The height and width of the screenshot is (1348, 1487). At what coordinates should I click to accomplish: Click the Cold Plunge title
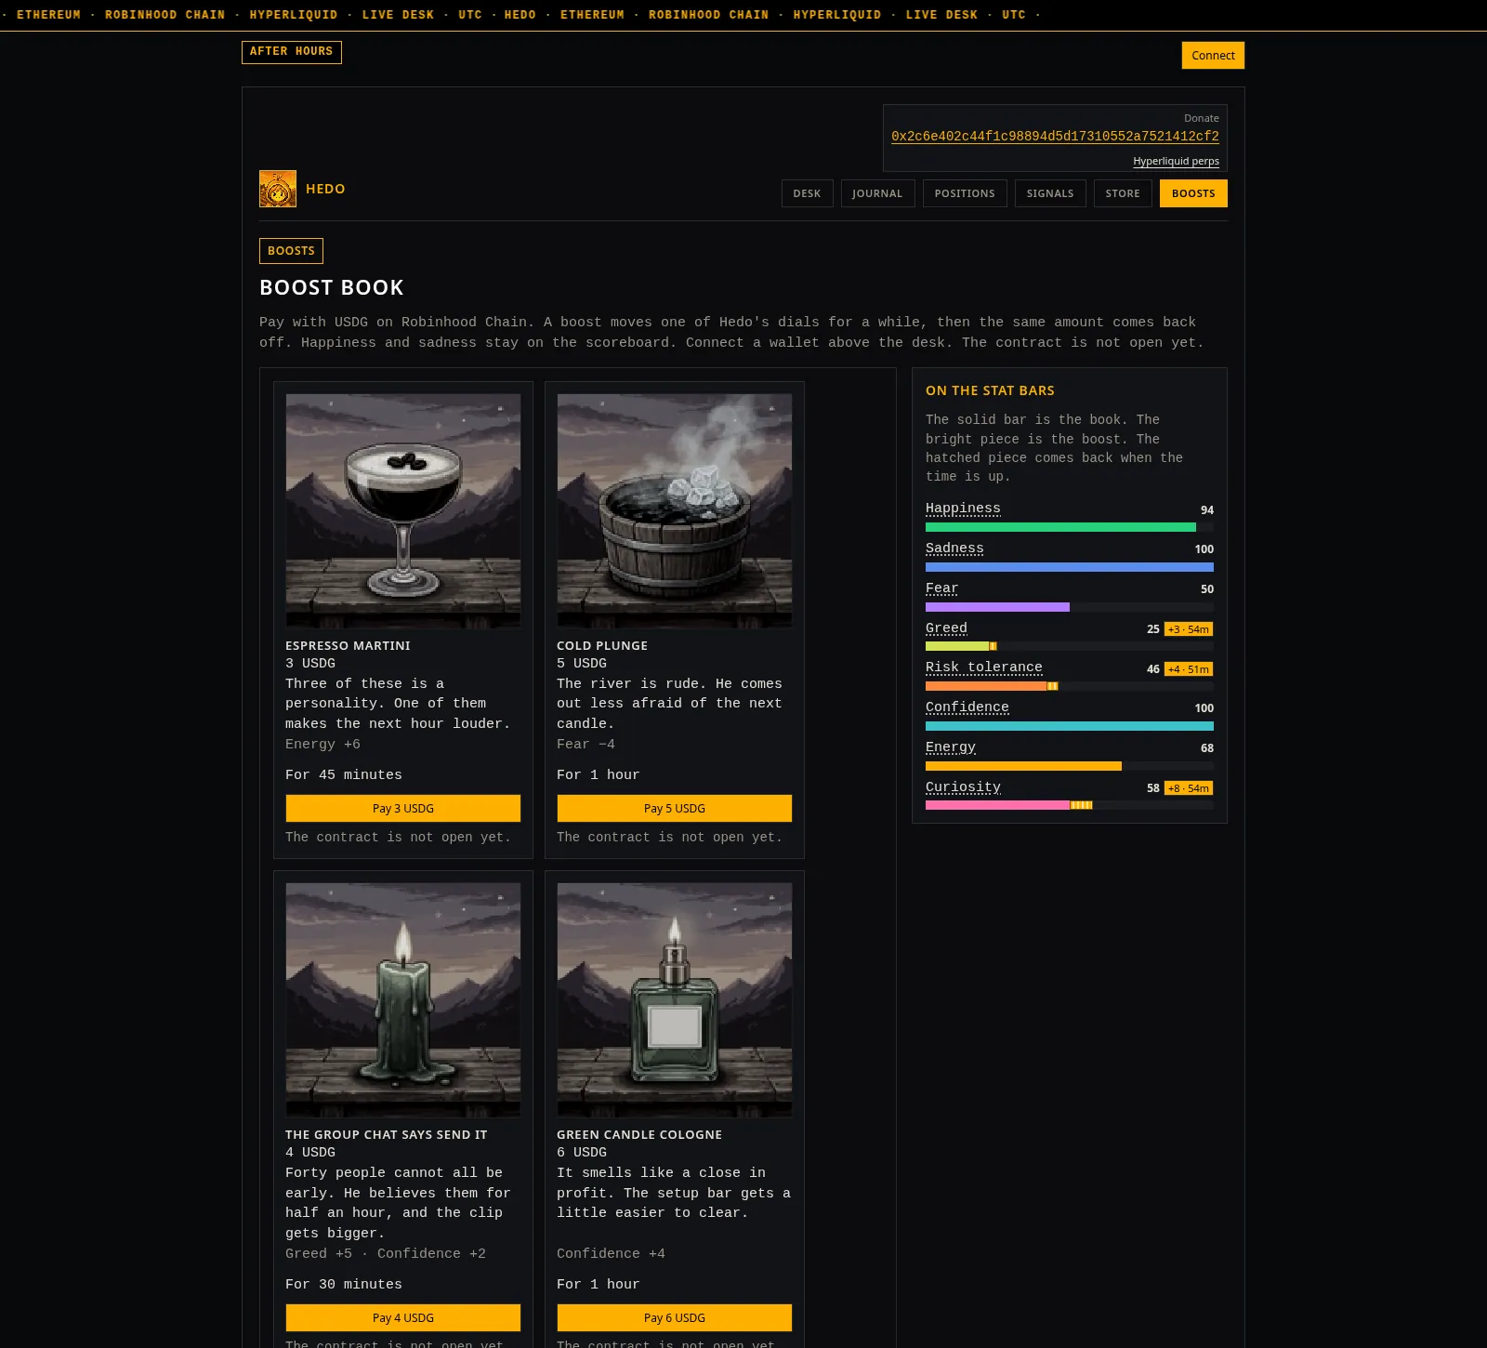tap(602, 645)
